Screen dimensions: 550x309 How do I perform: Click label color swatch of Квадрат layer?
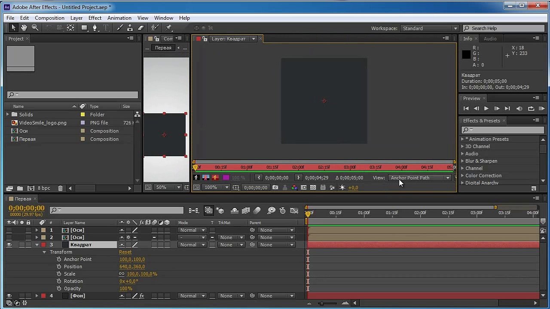[43, 245]
